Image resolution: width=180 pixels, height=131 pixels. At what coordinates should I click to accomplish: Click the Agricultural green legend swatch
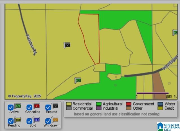[98, 104]
